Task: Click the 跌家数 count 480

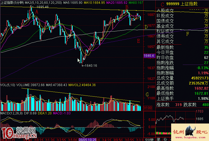Action: click(205, 105)
